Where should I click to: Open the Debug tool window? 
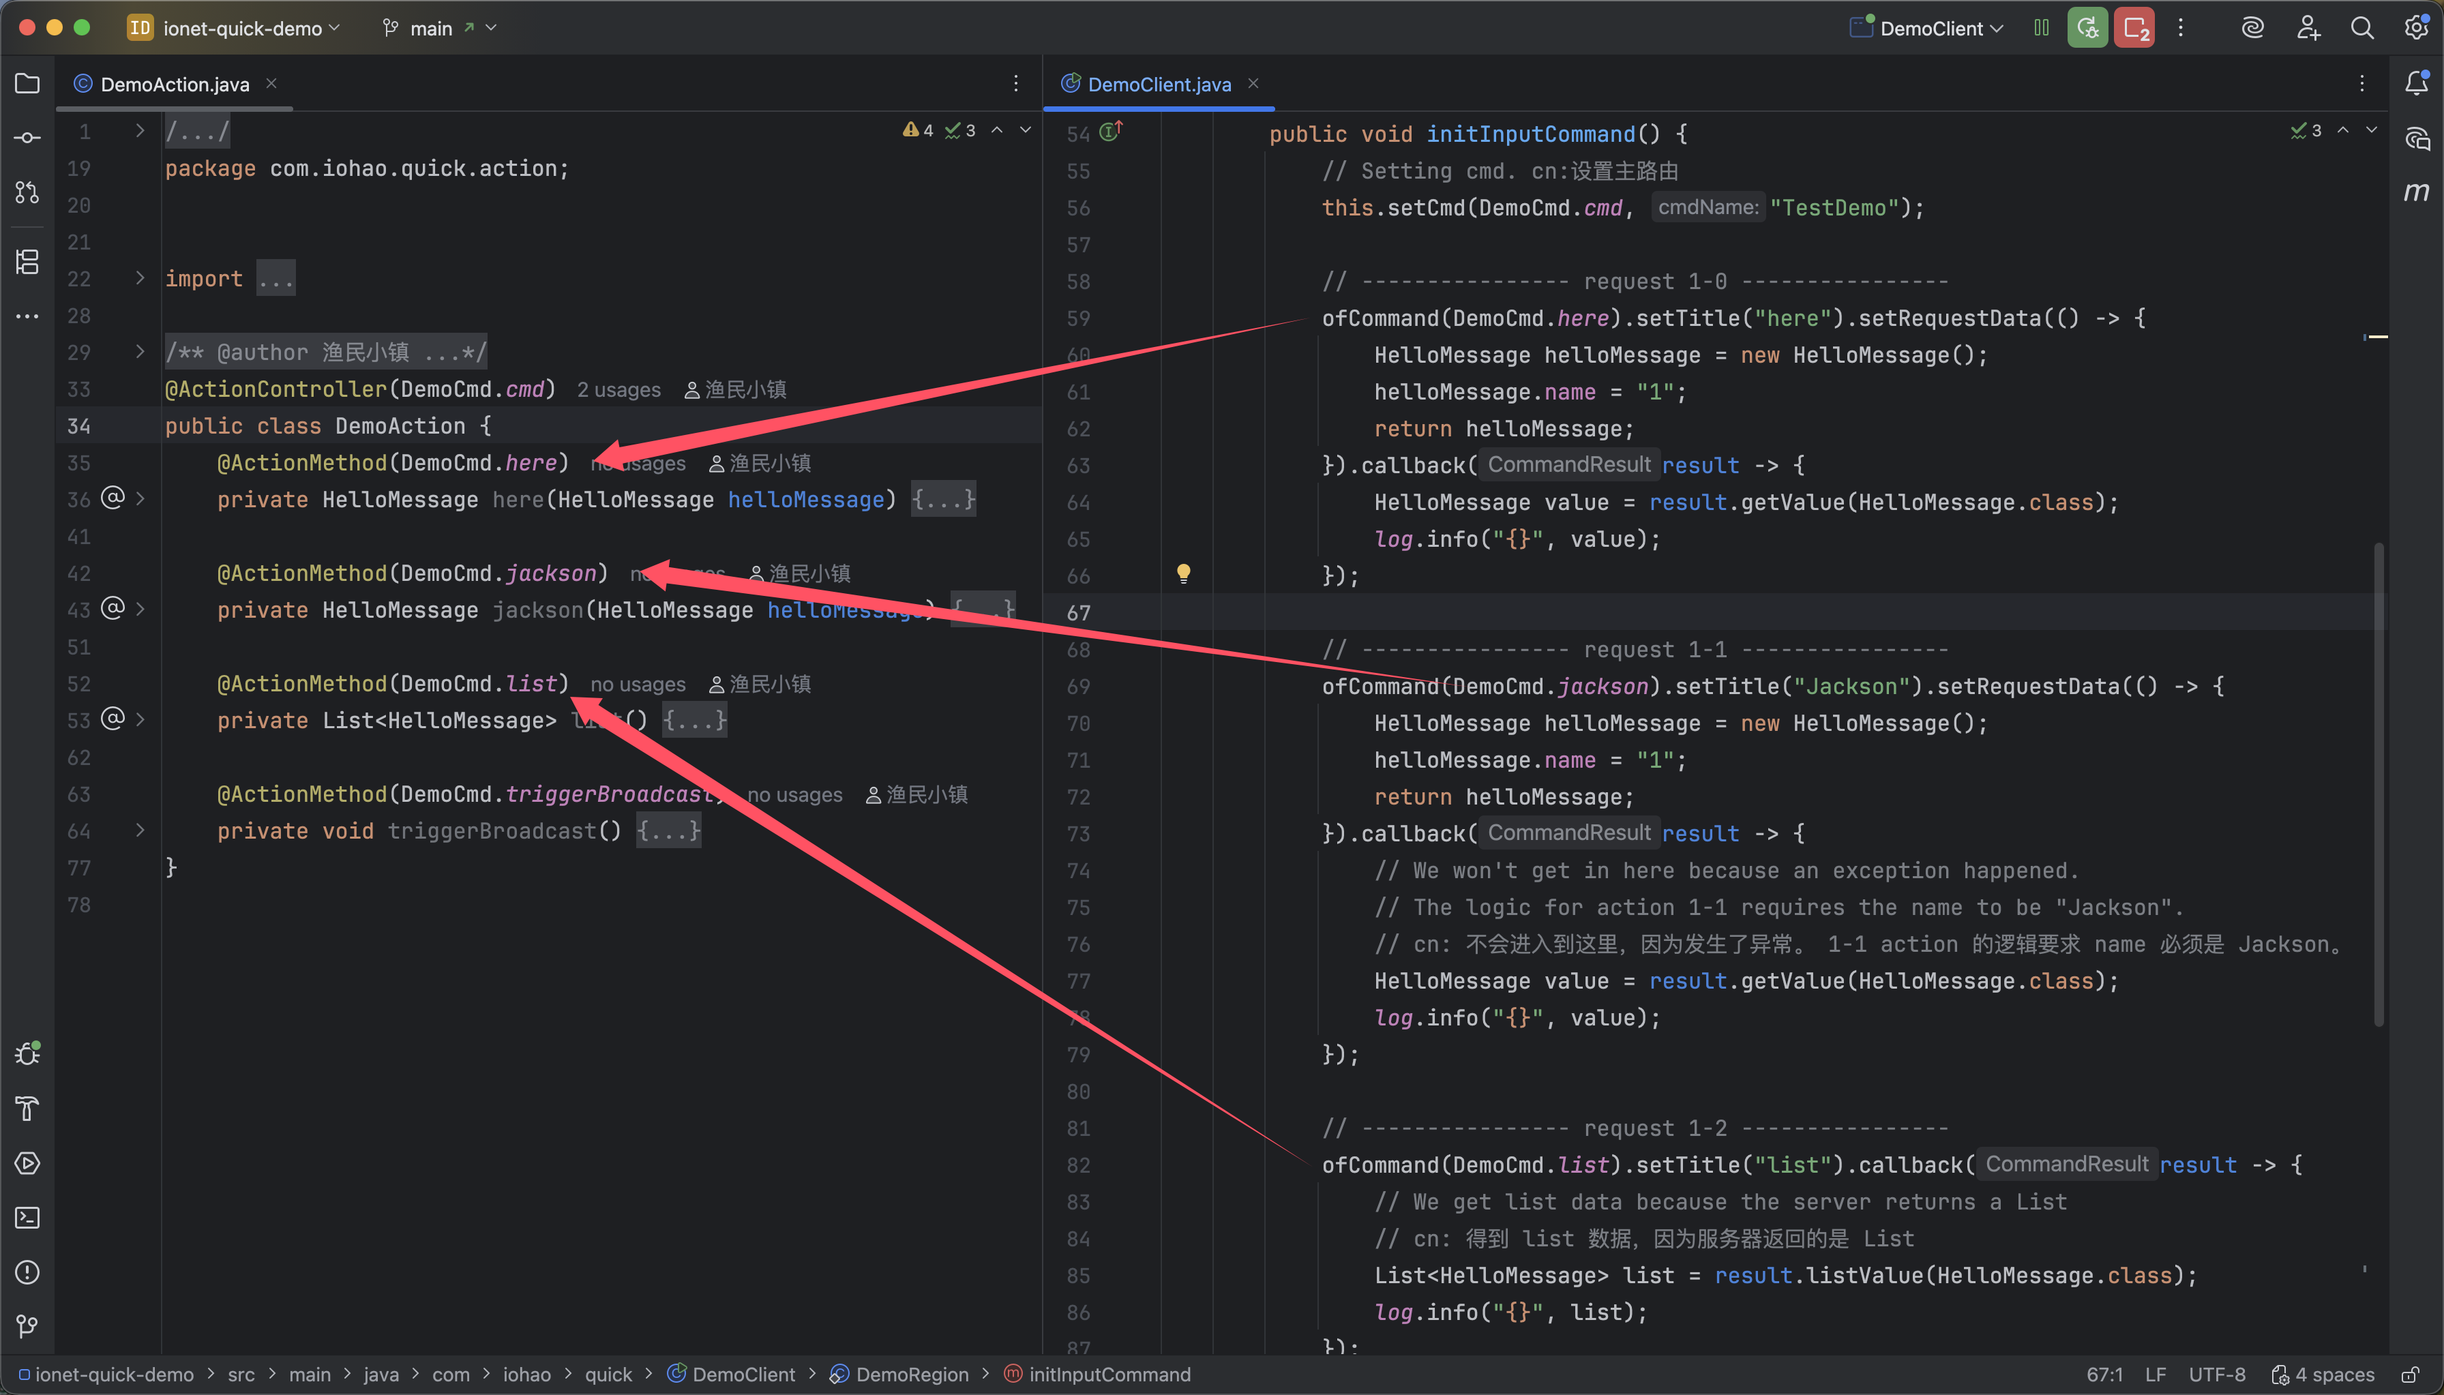click(x=27, y=1054)
